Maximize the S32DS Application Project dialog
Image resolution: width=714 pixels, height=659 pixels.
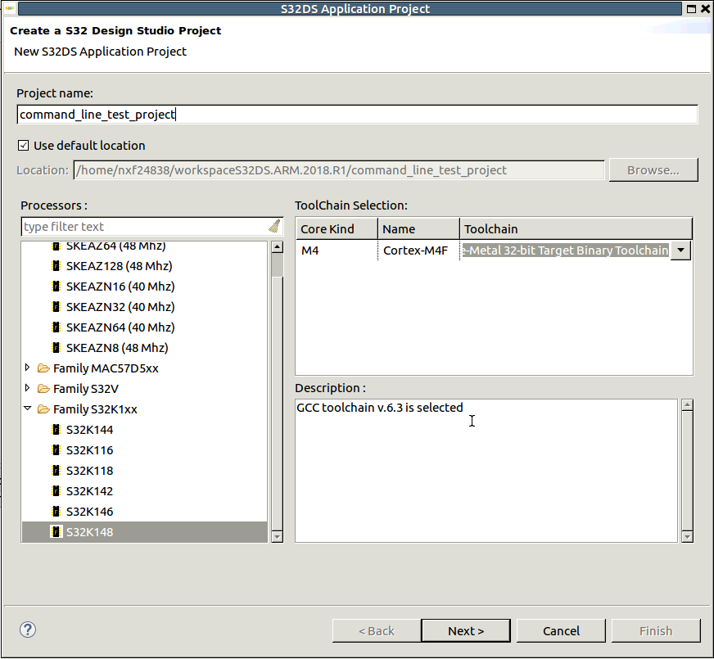691,9
